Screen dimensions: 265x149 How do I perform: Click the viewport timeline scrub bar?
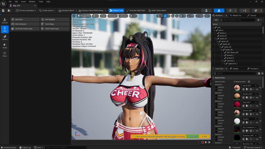coord(135,142)
